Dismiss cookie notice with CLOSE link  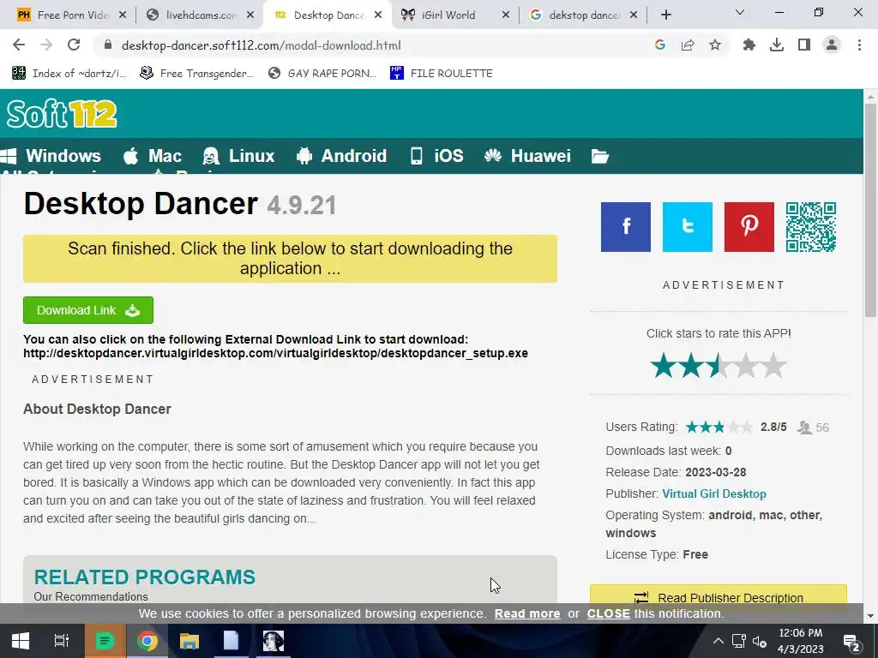(x=608, y=613)
